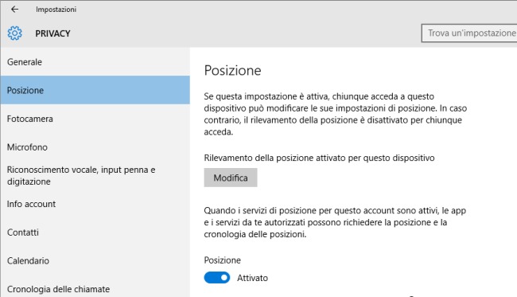Image resolution: width=517 pixels, height=297 pixels.
Task: Click the Privacy gear icon
Action: [x=15, y=33]
